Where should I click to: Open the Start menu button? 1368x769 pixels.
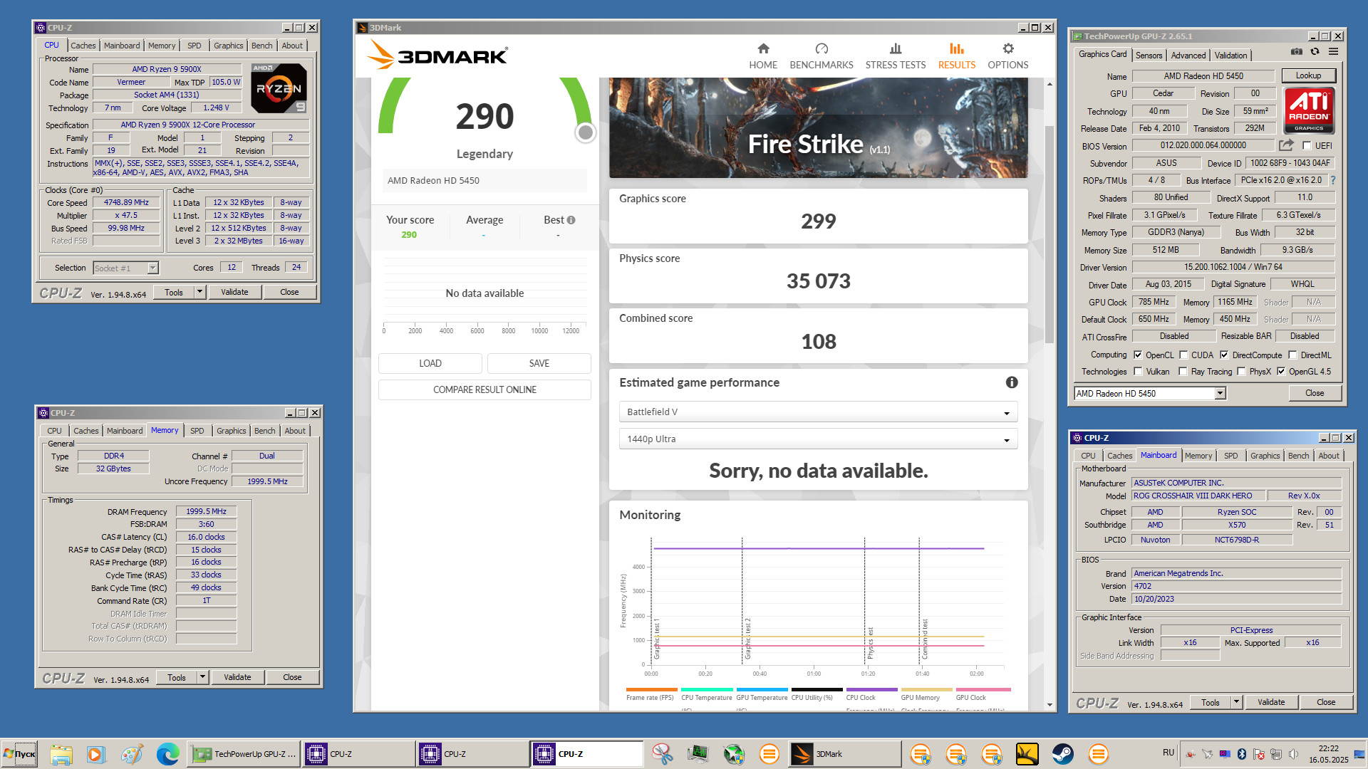coord(19,754)
